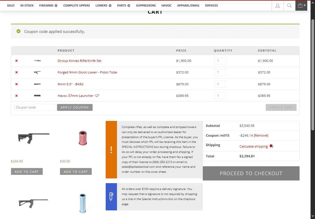Click quantity field for Forged 9mm Glock Lower
The image size is (315, 219).
[220, 73]
